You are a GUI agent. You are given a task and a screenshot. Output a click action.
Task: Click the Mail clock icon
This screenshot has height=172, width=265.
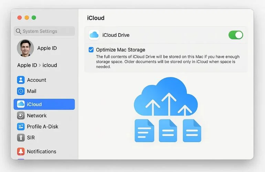click(x=21, y=91)
